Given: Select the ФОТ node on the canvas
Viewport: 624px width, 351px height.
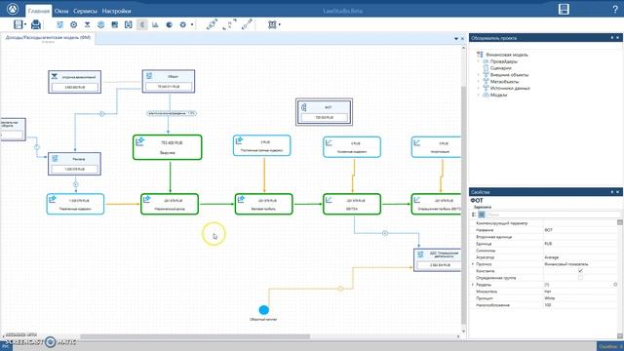Looking at the screenshot, I should click(324, 112).
